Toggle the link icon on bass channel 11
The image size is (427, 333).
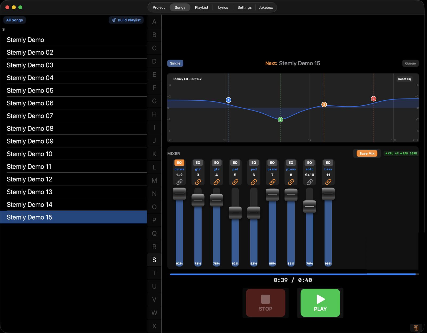coord(328,182)
